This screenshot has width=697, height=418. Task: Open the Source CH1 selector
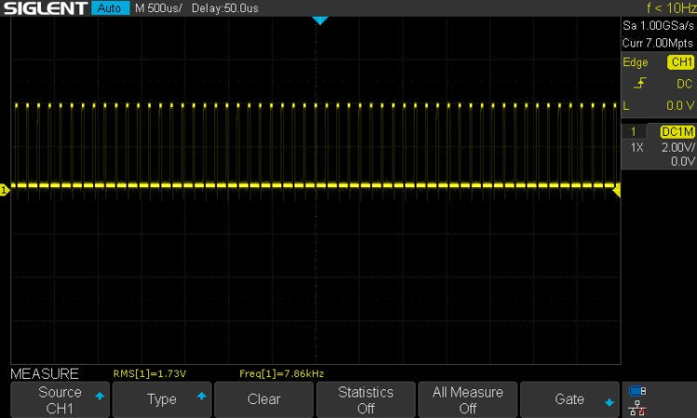(x=60, y=400)
